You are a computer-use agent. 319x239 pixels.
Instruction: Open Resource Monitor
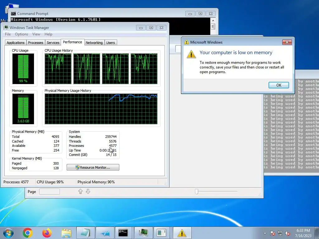(x=93, y=167)
